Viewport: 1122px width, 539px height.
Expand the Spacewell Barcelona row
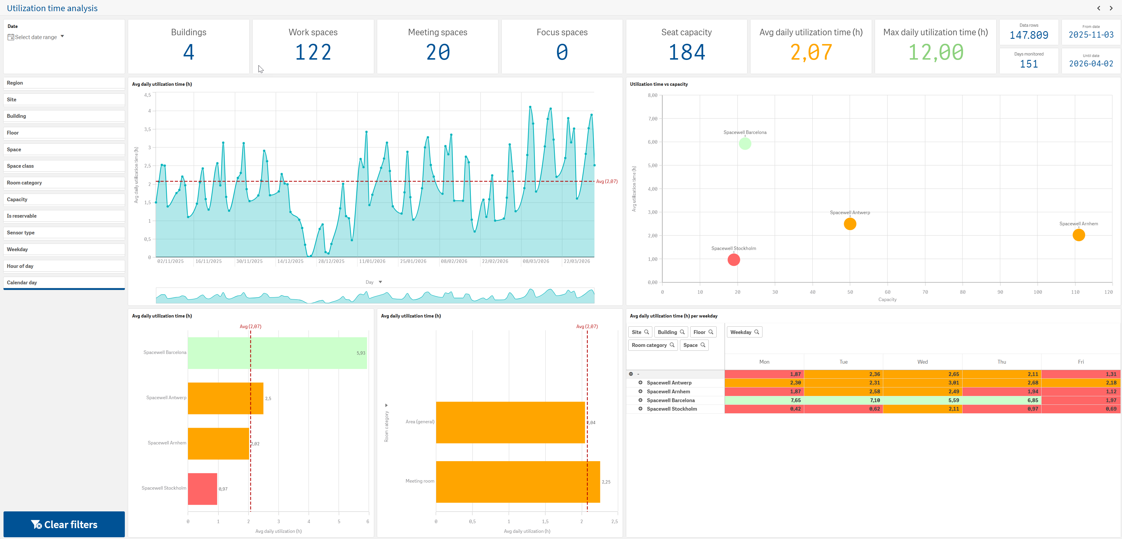pos(640,400)
